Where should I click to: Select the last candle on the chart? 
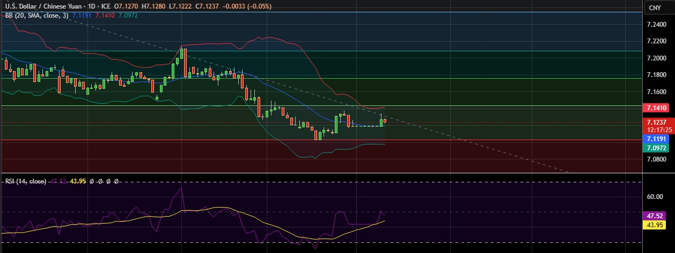385,121
